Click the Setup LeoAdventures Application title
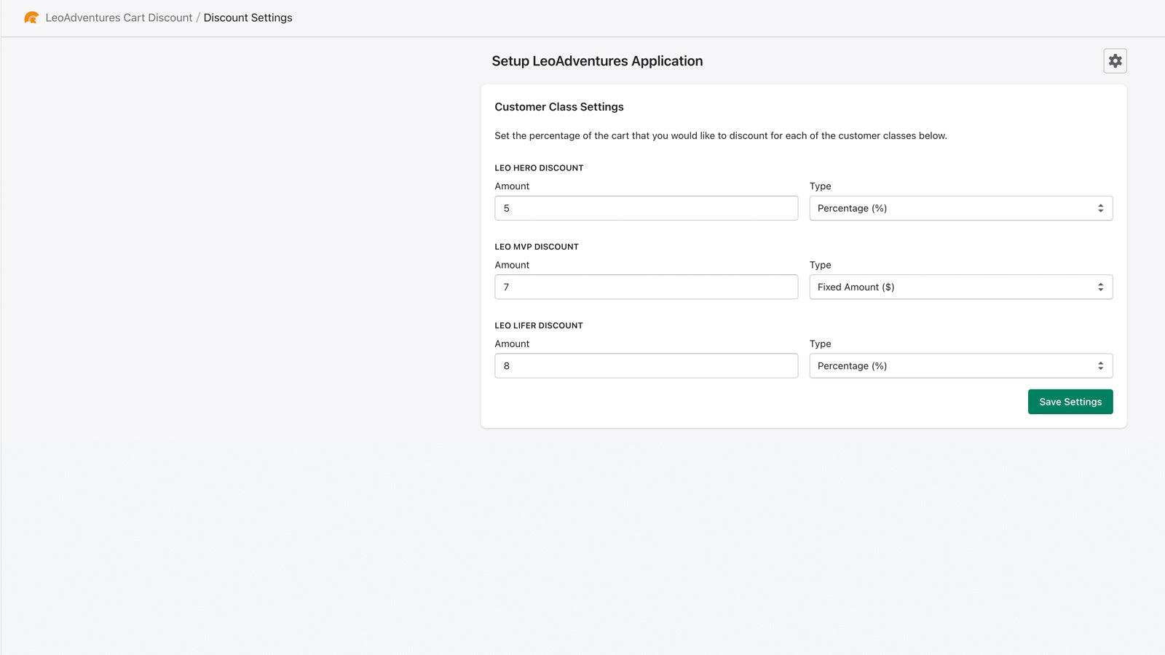1165x655 pixels. [x=597, y=61]
